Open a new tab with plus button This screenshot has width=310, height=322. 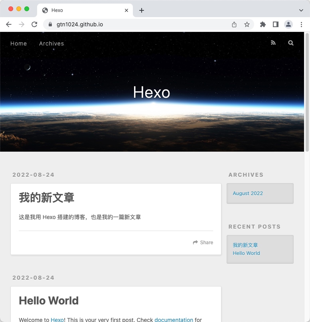[x=142, y=10]
